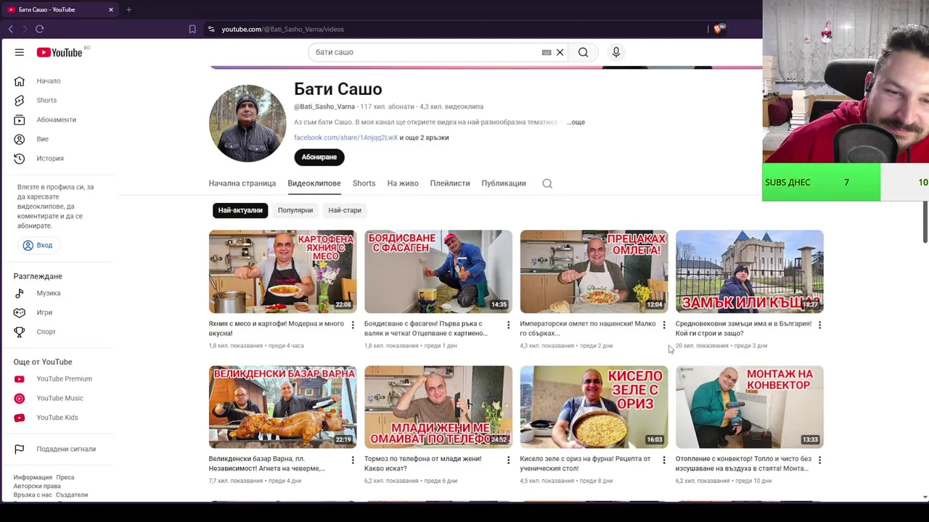This screenshot has width=929, height=522.
Task: Switch to the Публикации tab
Action: pos(504,183)
